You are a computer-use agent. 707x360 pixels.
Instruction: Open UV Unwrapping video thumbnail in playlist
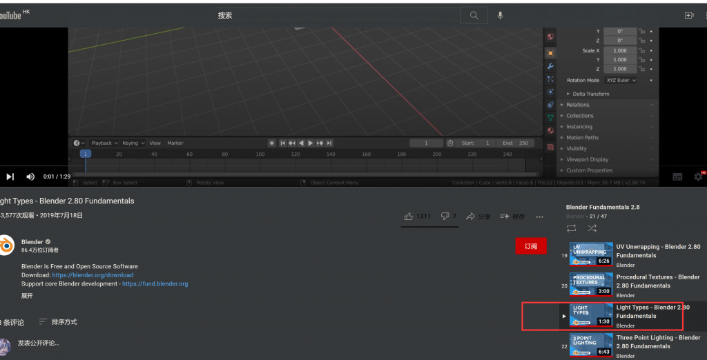click(x=591, y=254)
